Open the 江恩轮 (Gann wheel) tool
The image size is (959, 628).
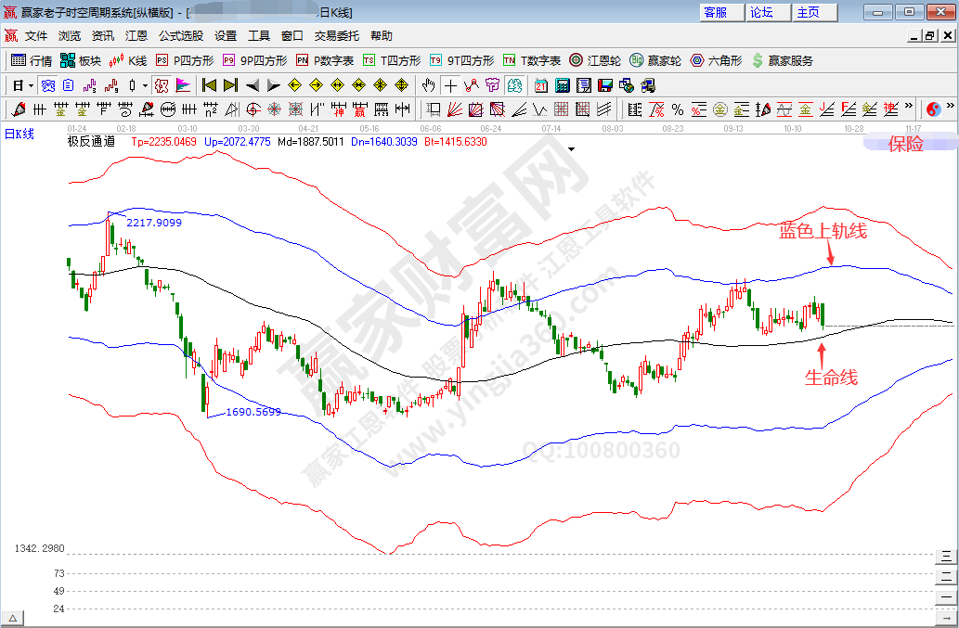coord(595,60)
